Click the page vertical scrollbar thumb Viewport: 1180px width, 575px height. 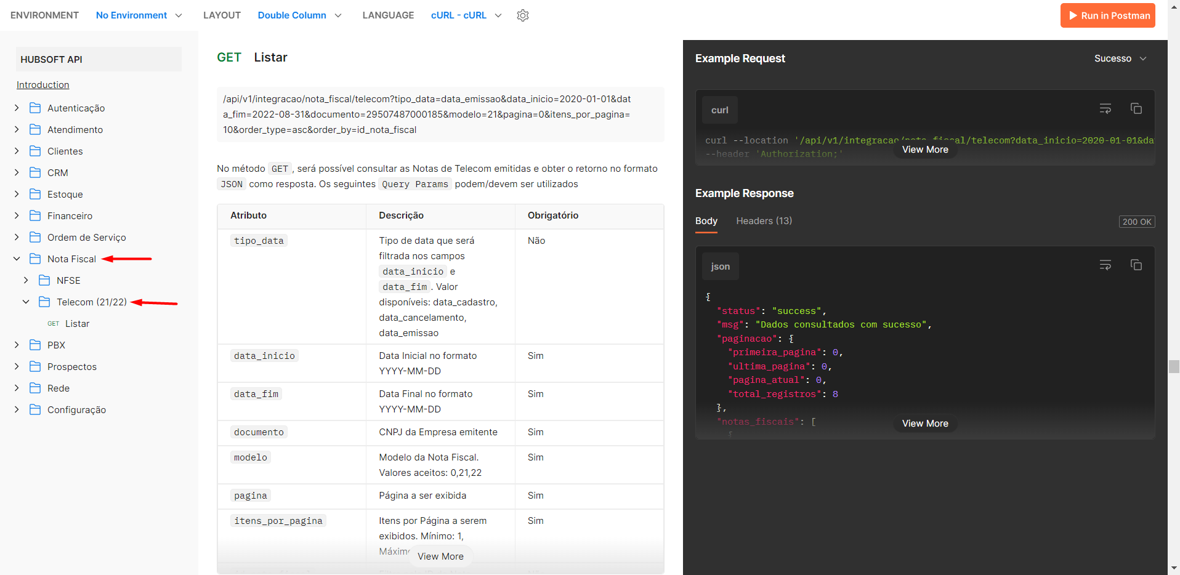click(1174, 367)
